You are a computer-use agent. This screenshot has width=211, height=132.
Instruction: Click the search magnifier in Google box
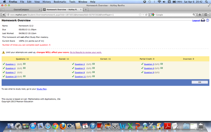click(194, 15)
